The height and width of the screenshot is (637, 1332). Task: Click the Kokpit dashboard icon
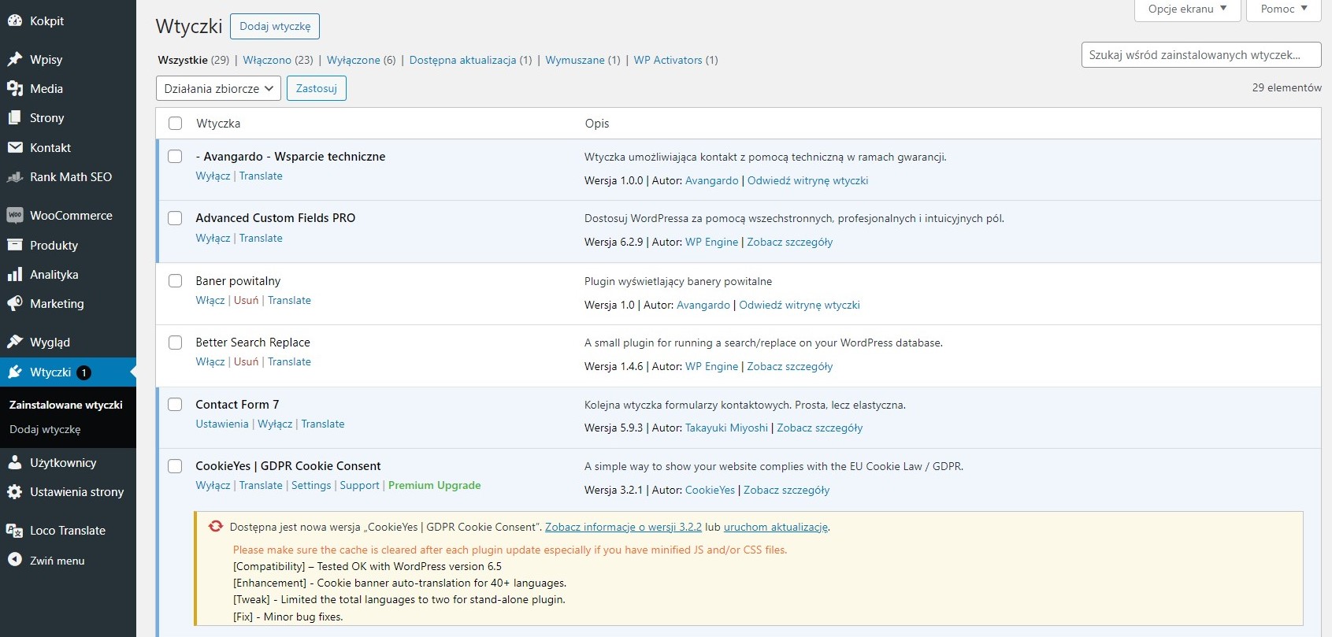pos(14,21)
